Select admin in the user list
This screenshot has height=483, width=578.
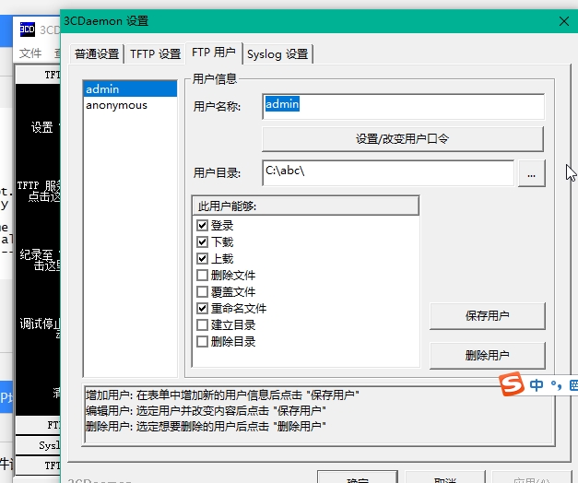click(x=130, y=88)
